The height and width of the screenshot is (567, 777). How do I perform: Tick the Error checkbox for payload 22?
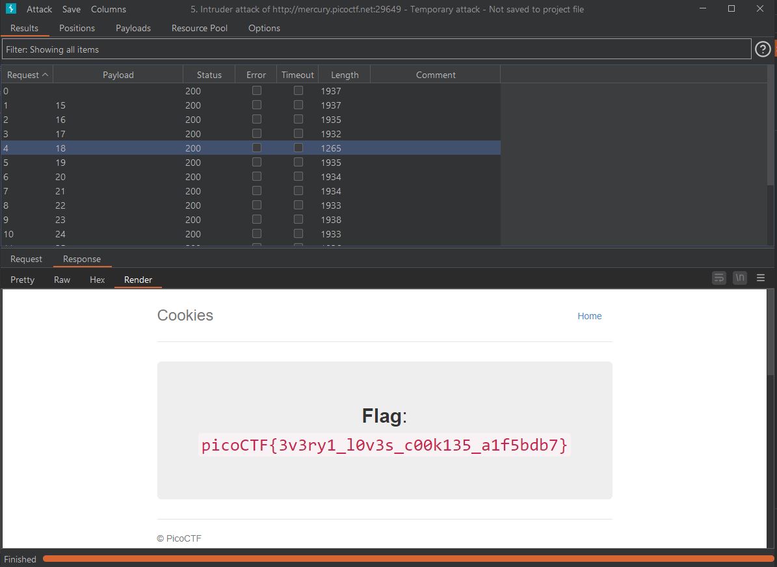click(257, 205)
